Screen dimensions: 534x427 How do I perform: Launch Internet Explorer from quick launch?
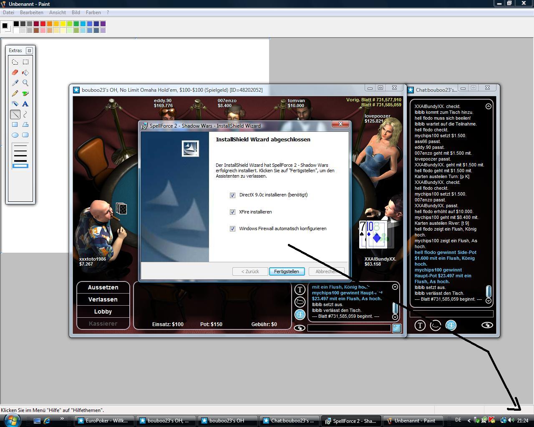(47, 421)
